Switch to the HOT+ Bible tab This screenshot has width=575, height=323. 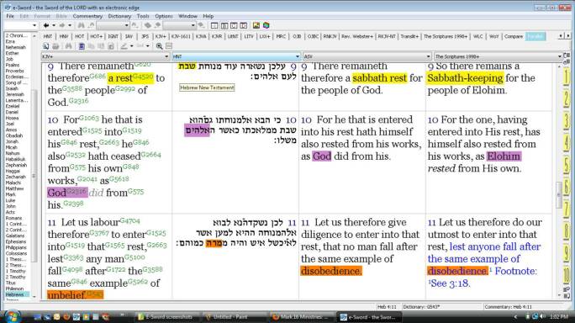(x=96, y=36)
